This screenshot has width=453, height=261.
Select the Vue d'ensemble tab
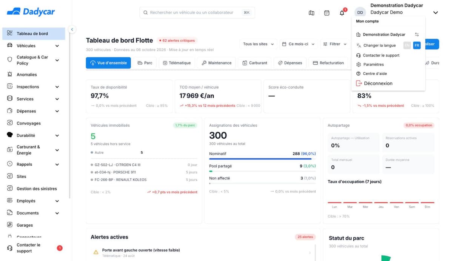click(108, 63)
